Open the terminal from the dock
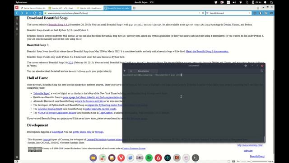 click(x=196, y=158)
